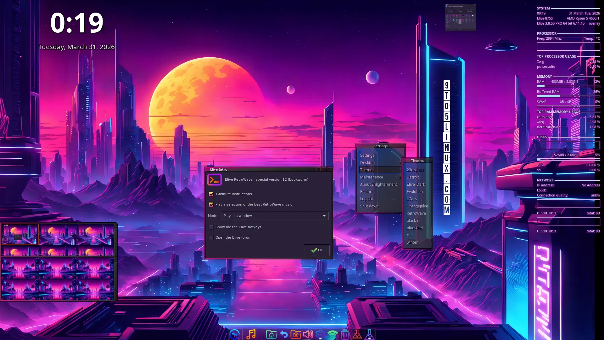The height and width of the screenshot is (340, 604).
Task: Expand the Maintenance submenu in Settings
Action: click(x=372, y=177)
